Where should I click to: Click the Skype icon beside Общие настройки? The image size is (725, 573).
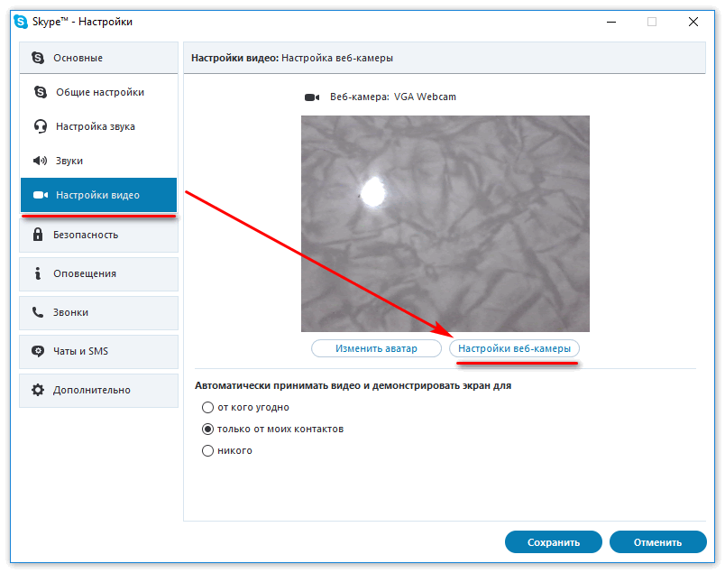(x=41, y=92)
